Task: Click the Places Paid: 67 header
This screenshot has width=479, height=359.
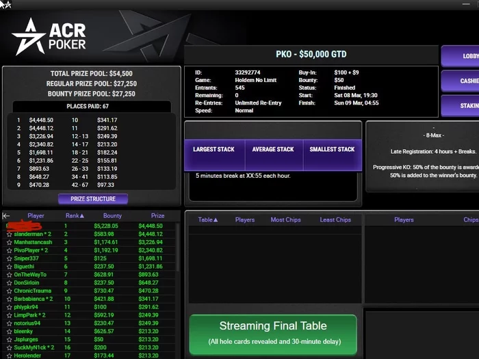Action: 88,106
